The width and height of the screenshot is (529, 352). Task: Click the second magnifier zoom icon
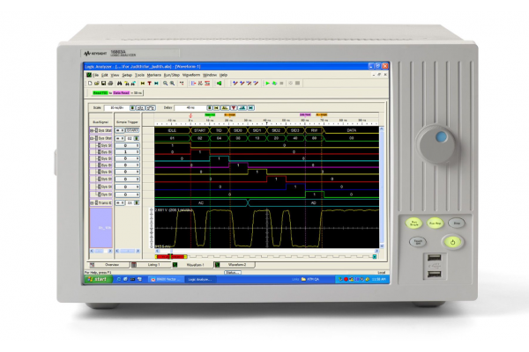pyautogui.click(x=173, y=84)
